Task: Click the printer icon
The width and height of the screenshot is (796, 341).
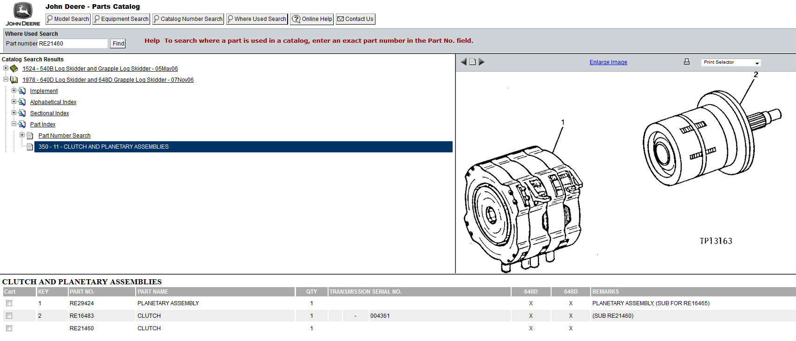Action: pos(686,62)
